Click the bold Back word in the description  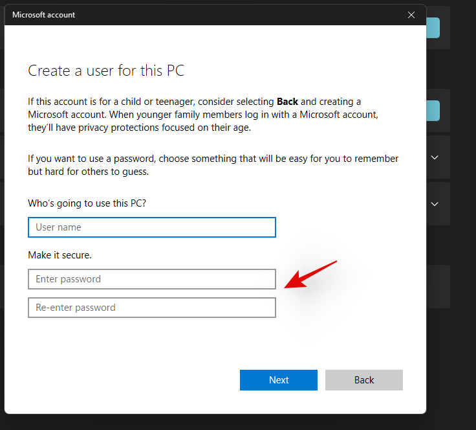[x=287, y=102]
